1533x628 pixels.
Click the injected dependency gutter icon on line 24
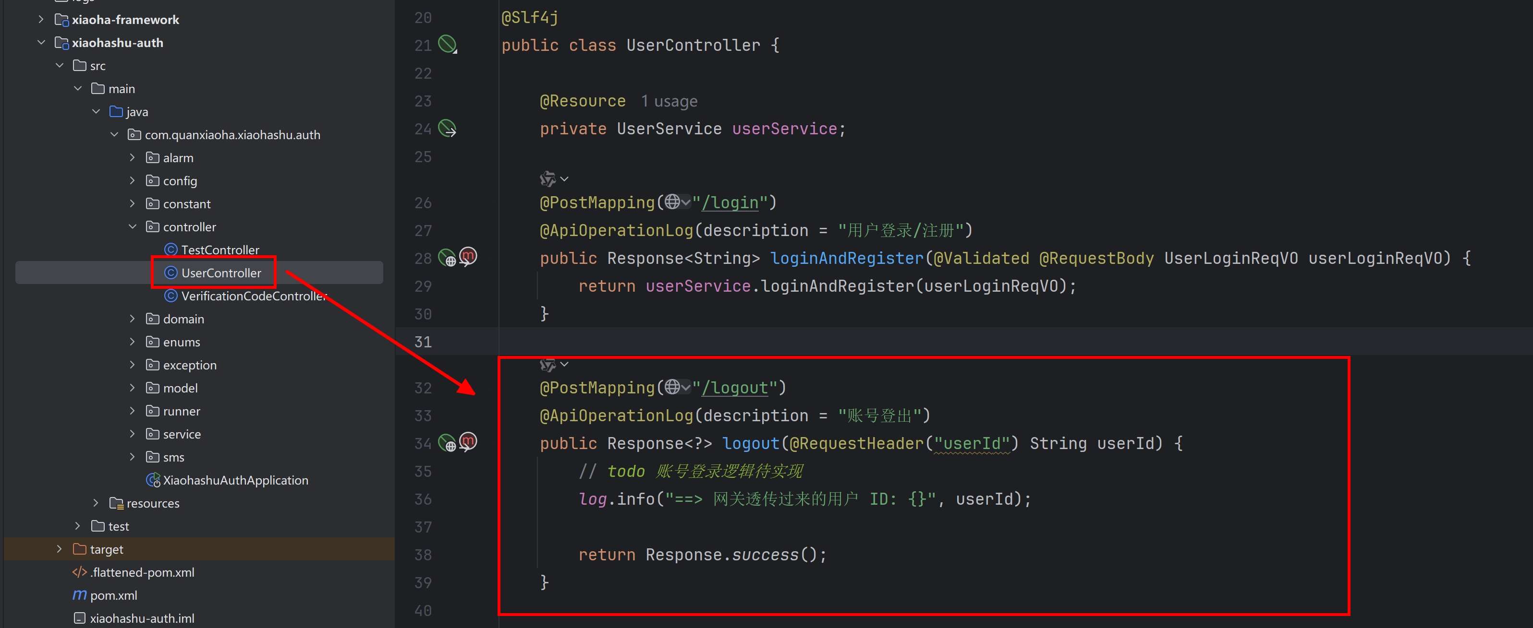[x=447, y=129]
